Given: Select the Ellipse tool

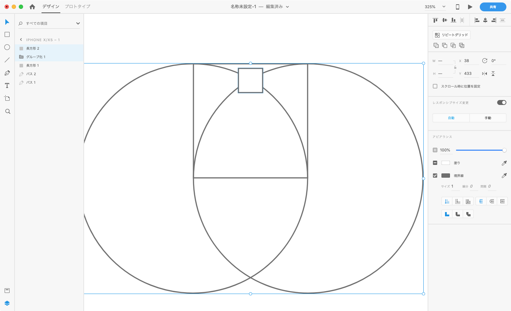Looking at the screenshot, I should coord(7,47).
